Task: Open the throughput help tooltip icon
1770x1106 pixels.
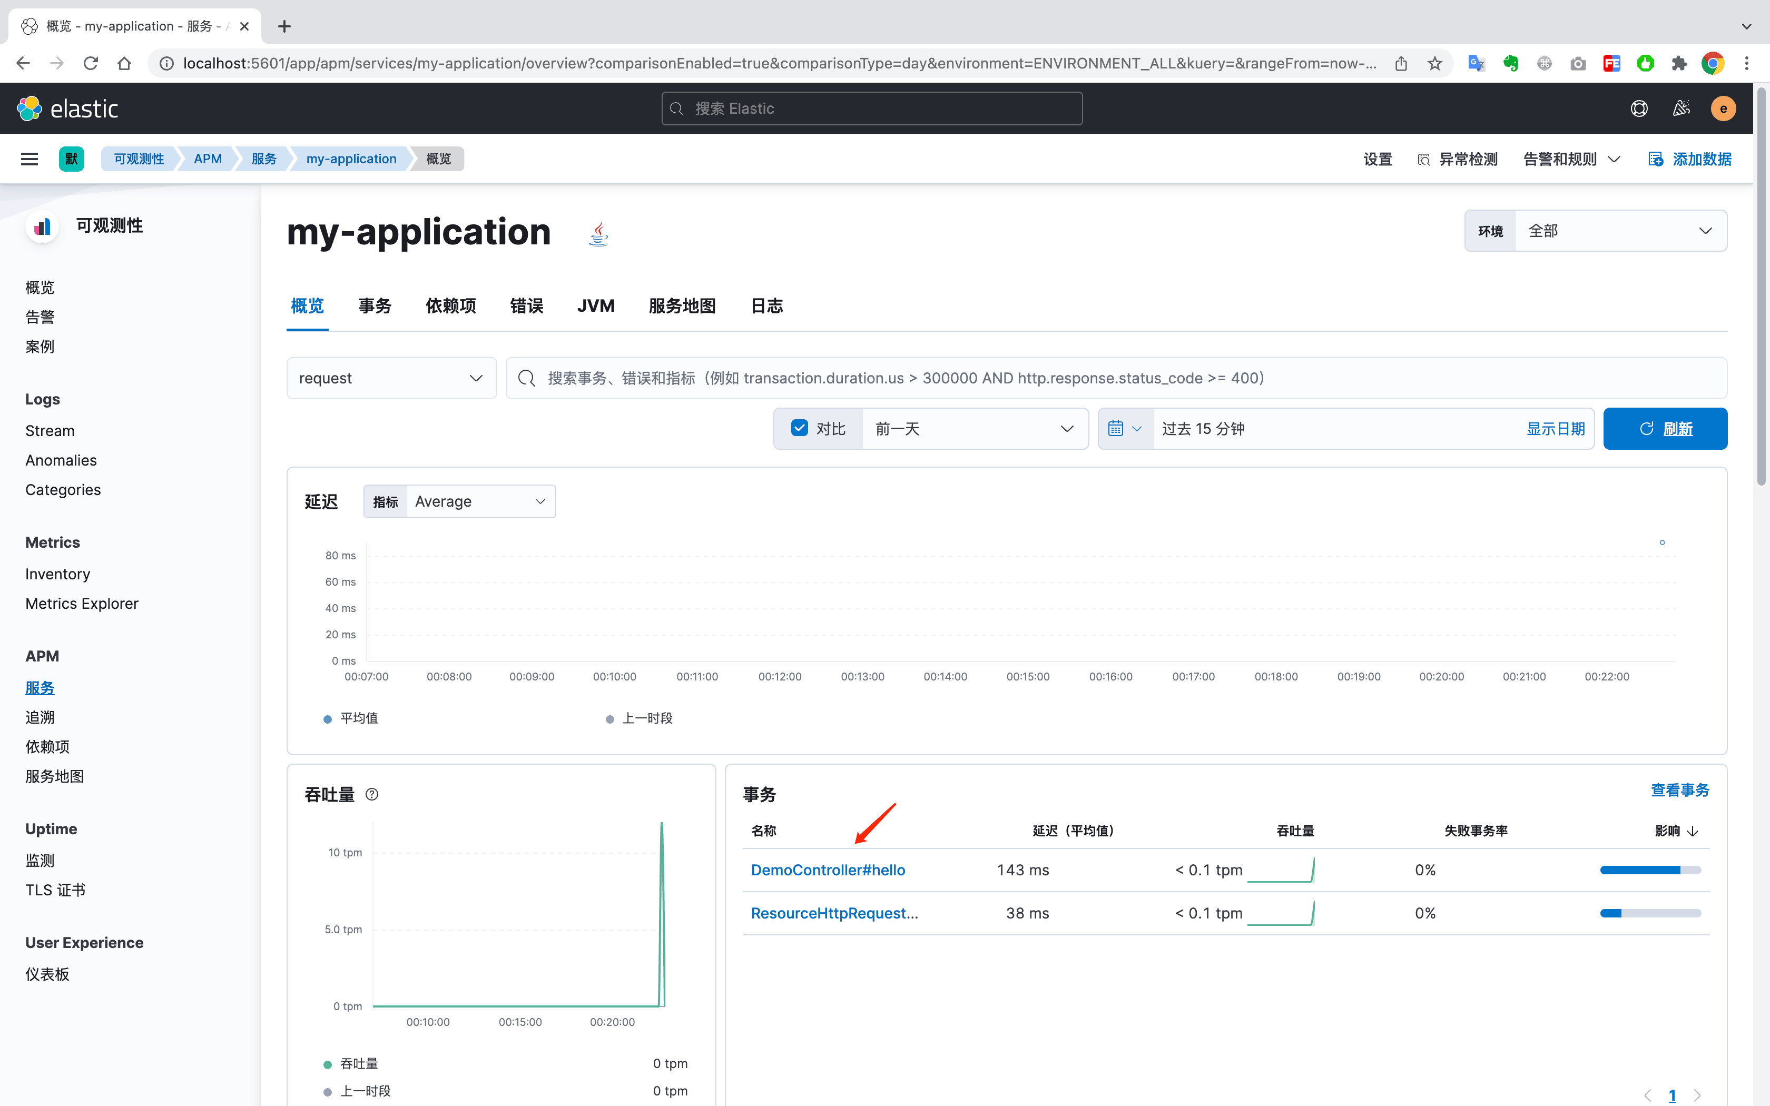Action: [371, 794]
